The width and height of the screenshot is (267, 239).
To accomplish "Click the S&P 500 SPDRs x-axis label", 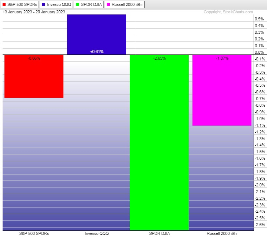I will point(34,233).
